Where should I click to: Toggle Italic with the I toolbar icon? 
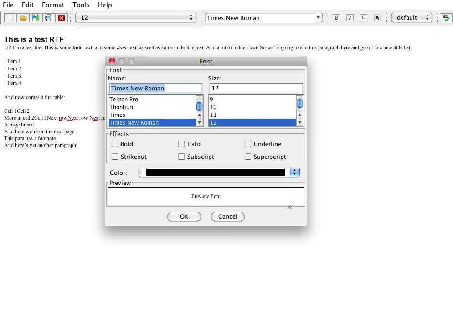[350, 18]
